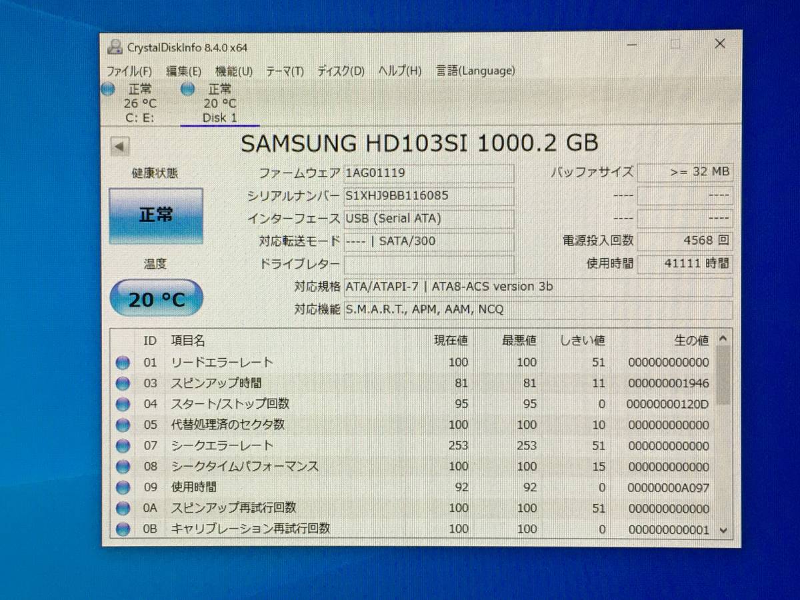This screenshot has height=600, width=800.
Task: Click the status orb for ID 0A
Action: (123, 508)
